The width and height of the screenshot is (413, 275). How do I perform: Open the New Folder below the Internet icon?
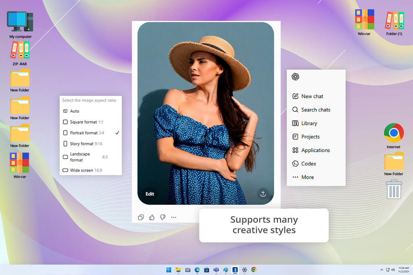point(394,164)
